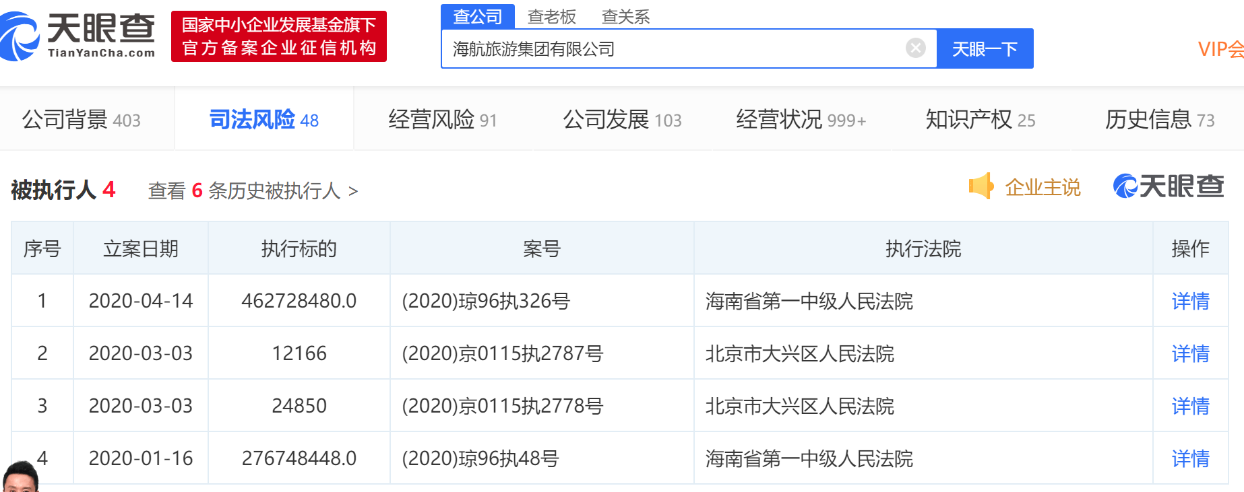
Task: Open the 公司发展 103 tab
Action: pyautogui.click(x=623, y=120)
